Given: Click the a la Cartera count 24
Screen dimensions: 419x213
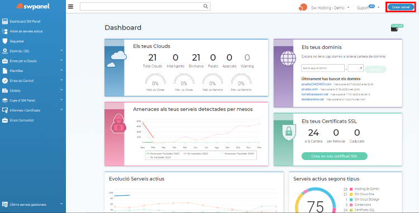Looking at the screenshot, I should [x=313, y=133].
